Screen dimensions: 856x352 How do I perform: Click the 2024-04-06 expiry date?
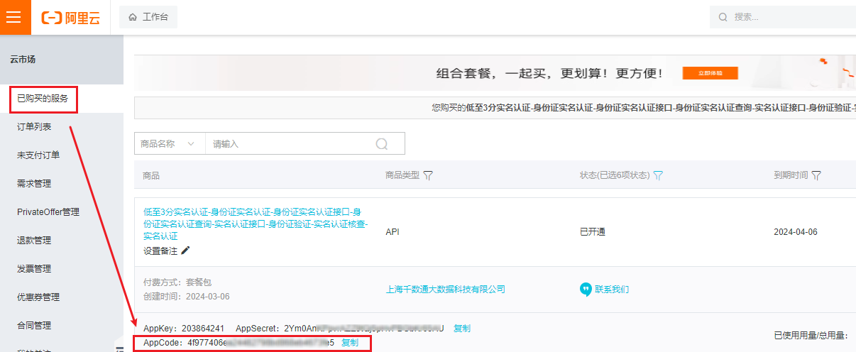pos(795,232)
